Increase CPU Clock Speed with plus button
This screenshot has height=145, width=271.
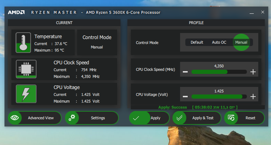coord(253,72)
